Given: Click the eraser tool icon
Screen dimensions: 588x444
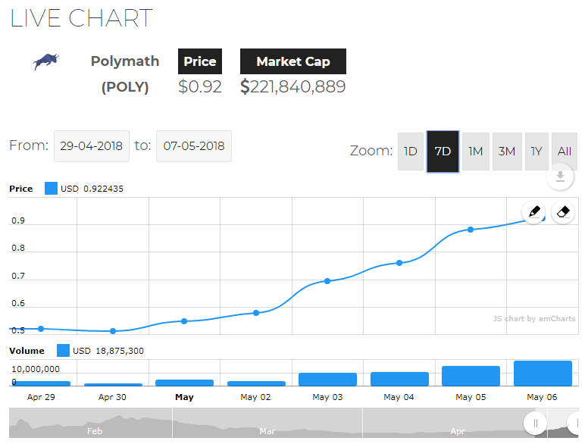Looking at the screenshot, I should point(562,212).
